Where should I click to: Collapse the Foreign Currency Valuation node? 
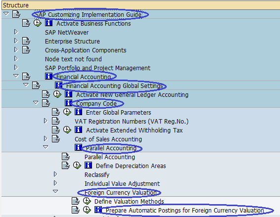pyautogui.click(x=55, y=191)
